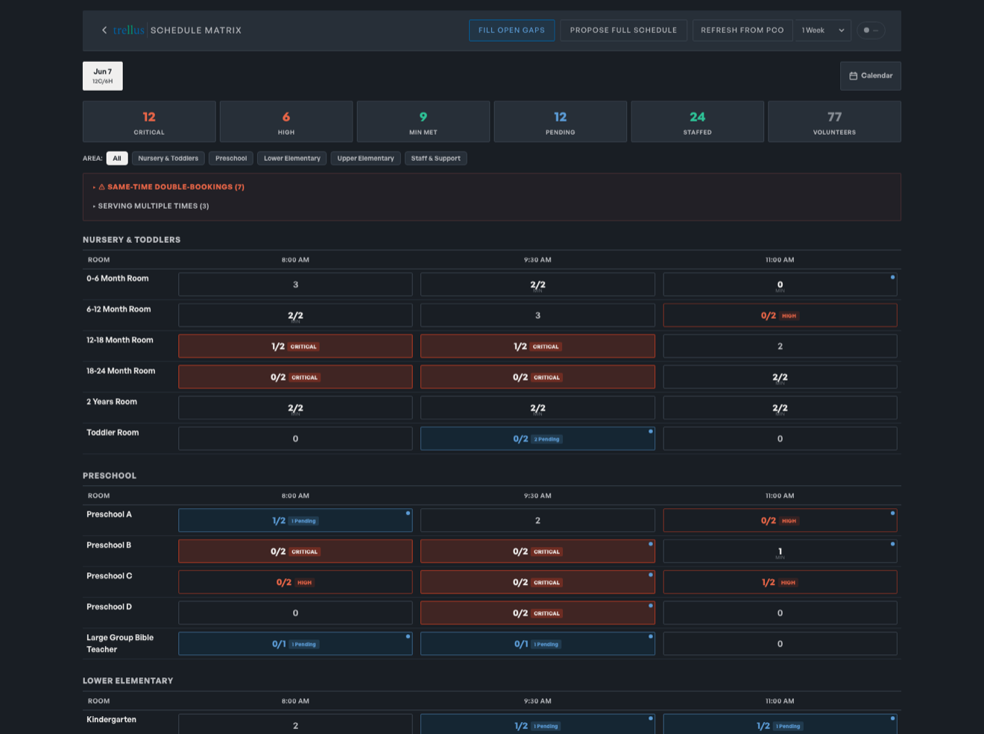
Task: Open Preschool A 11:00 AM high cell
Action: click(x=780, y=521)
